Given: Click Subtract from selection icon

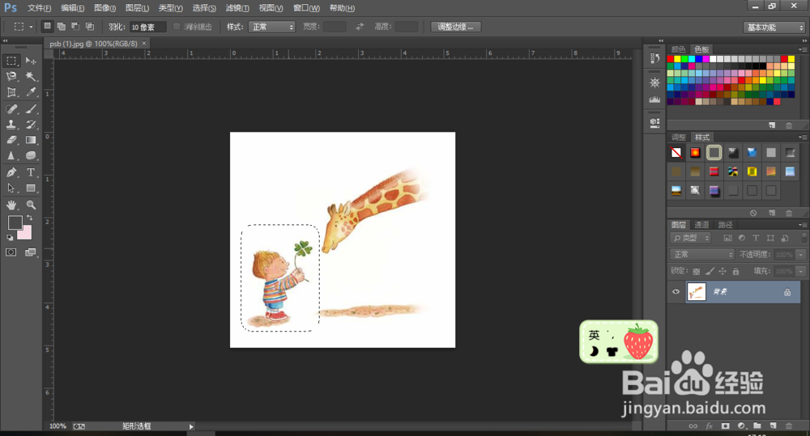Looking at the screenshot, I should point(75,27).
